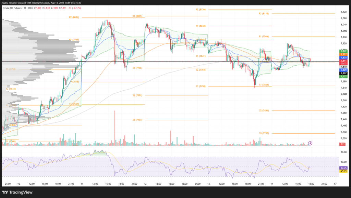Click the yellow RSI average 45.19
351x198 pixels.
[343, 171]
